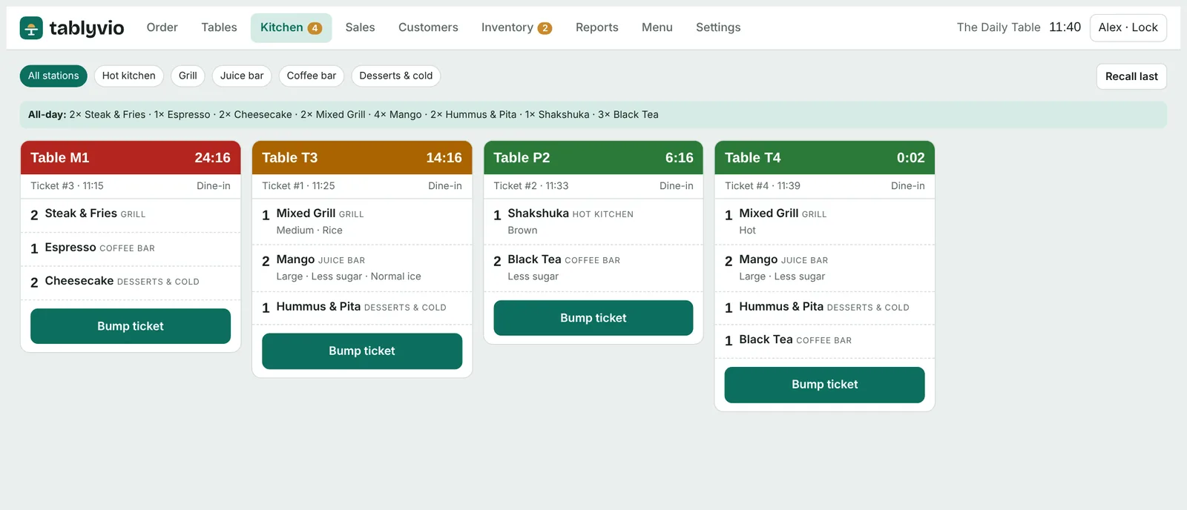Click the Table T3 ticket header
Viewport: 1187px width, 510px height.
pyautogui.click(x=362, y=158)
